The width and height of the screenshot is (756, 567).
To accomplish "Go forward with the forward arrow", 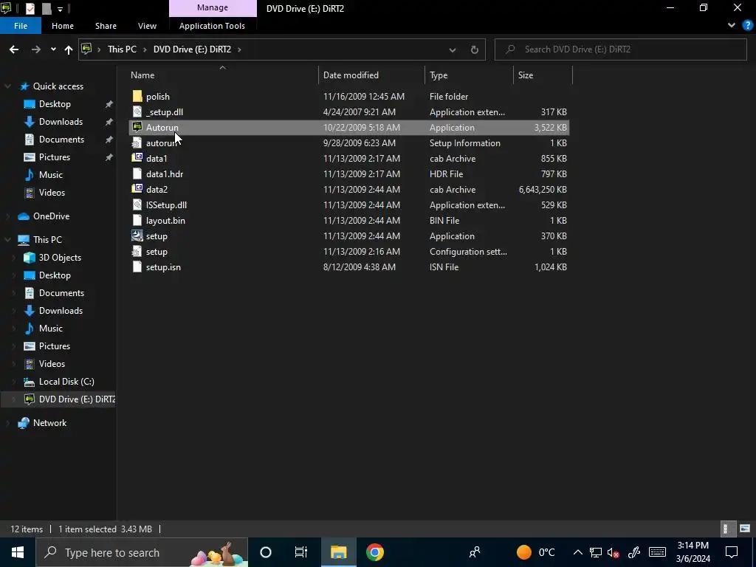I will (x=35, y=49).
